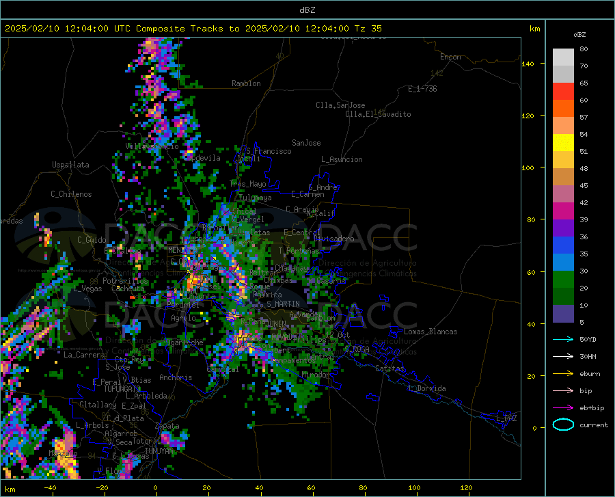Screen dimensions: 615x497
Task: Click the S_Francisco place label
Action: [x=269, y=151]
